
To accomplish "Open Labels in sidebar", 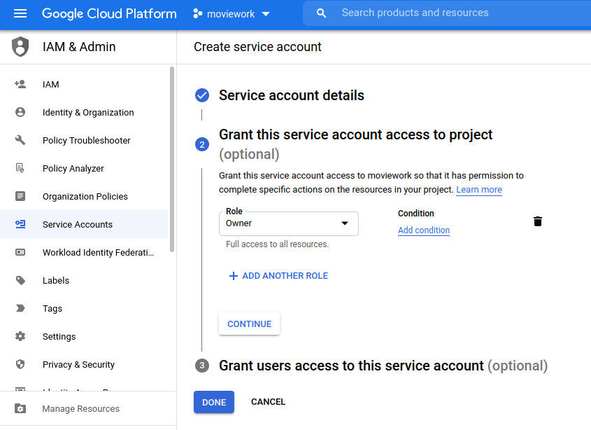I will click(x=84, y=281).
